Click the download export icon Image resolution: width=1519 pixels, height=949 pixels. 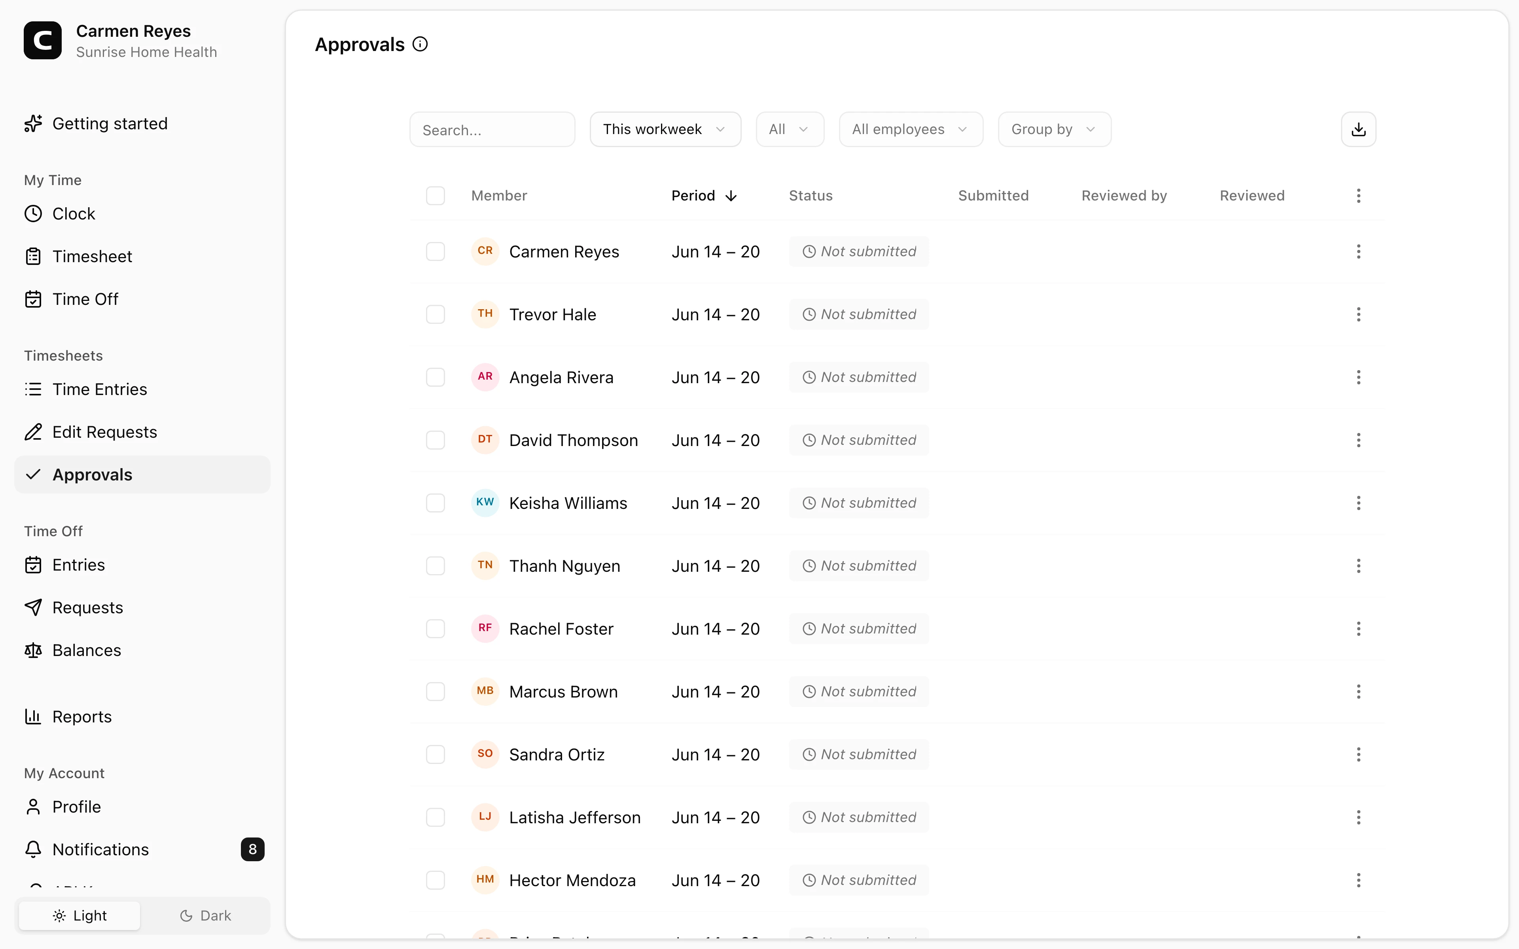(x=1358, y=129)
